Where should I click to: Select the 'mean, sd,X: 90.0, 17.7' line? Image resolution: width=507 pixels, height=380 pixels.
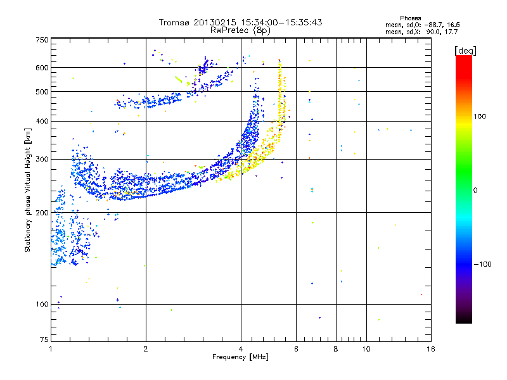[421, 32]
